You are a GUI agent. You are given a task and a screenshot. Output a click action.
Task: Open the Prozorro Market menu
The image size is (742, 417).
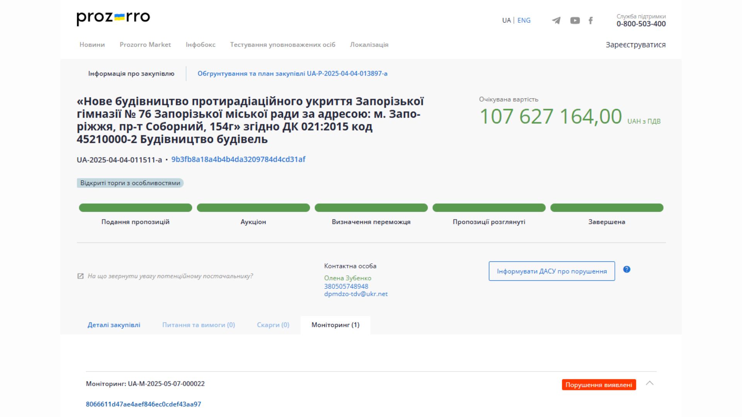[146, 44]
